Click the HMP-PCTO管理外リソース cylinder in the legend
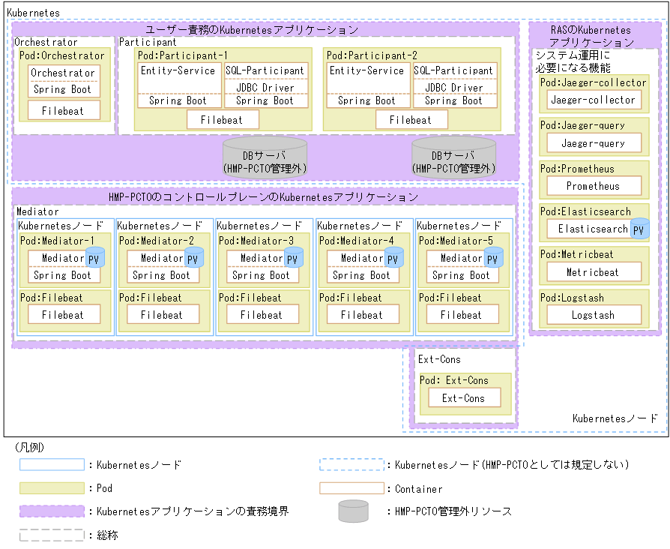The height and width of the screenshot is (549, 670). pos(352,511)
